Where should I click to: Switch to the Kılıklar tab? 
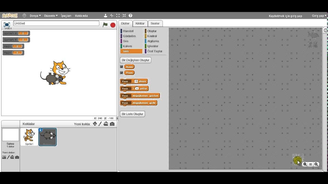tap(140, 23)
